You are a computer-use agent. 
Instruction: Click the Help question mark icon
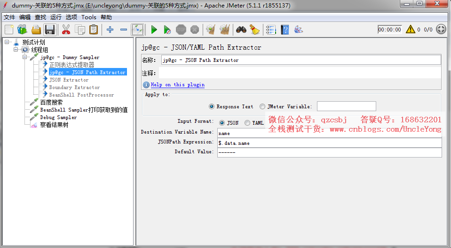[x=285, y=30]
